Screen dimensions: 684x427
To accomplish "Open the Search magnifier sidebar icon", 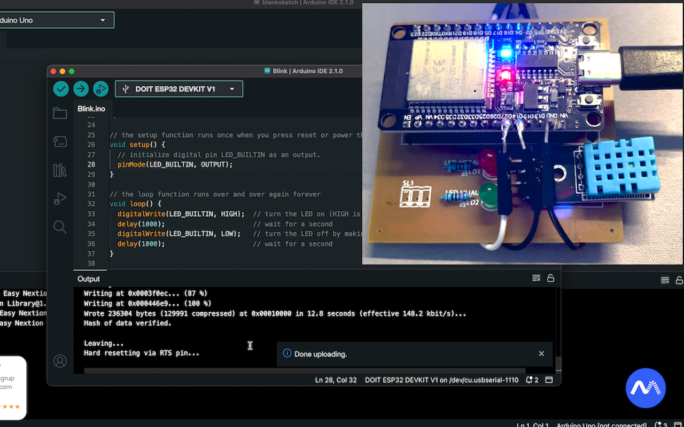I will click(x=60, y=227).
